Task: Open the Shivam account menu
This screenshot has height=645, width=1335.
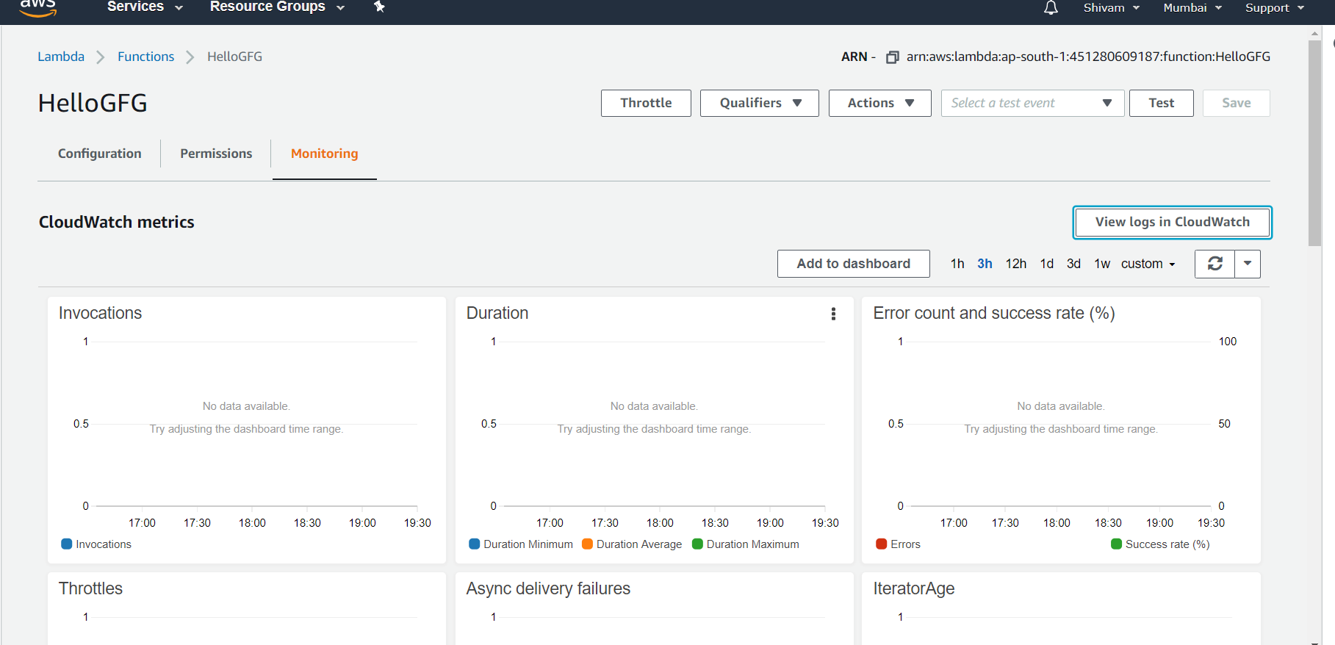Action: [1112, 7]
